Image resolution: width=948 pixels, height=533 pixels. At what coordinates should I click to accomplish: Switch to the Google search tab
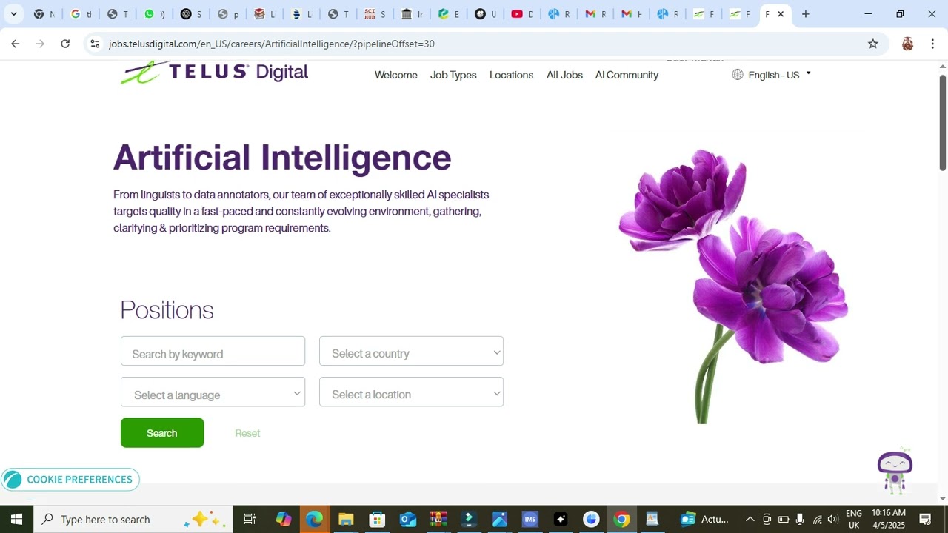pyautogui.click(x=81, y=14)
